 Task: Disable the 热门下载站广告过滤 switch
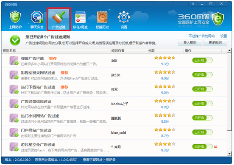202,89
